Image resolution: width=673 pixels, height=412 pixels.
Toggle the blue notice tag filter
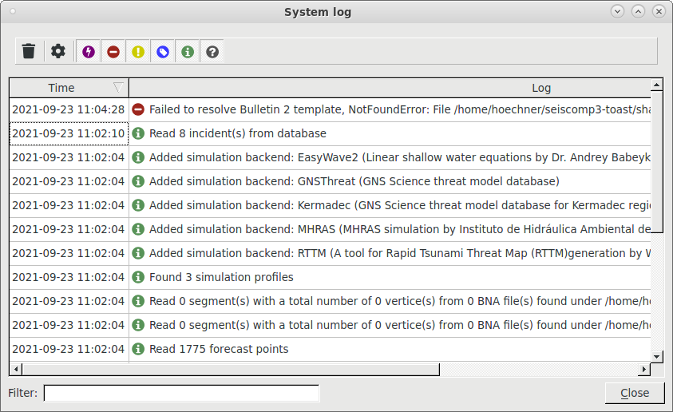[x=163, y=52]
